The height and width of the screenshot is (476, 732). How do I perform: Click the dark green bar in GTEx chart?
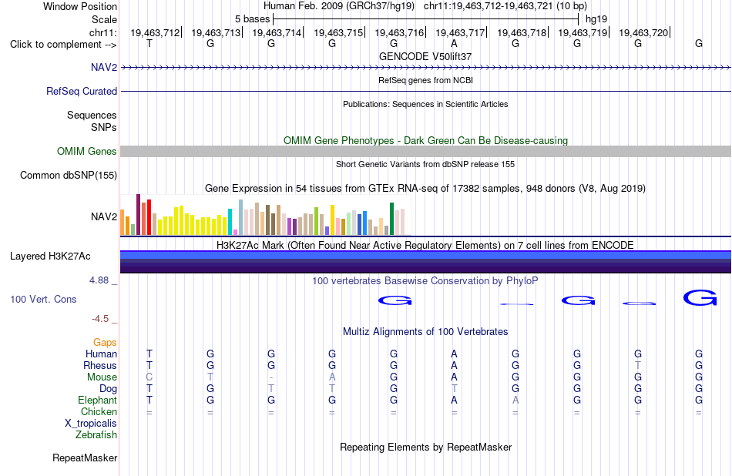point(391,219)
